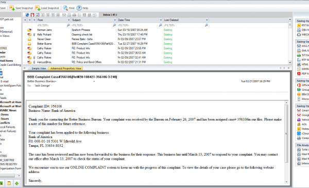The height and width of the screenshot is (188, 309).
Task: Click the envelope icon in list toolbar
Action: coord(64,15)
